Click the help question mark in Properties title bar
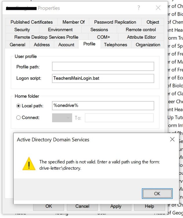Screen dimensions: 183x218 coord(139,8)
